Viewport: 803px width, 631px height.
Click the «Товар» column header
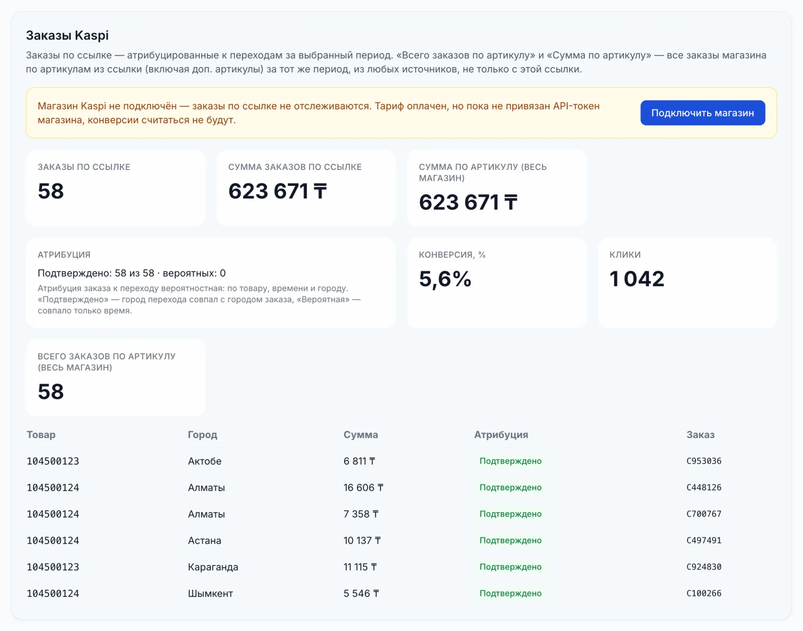pos(41,435)
